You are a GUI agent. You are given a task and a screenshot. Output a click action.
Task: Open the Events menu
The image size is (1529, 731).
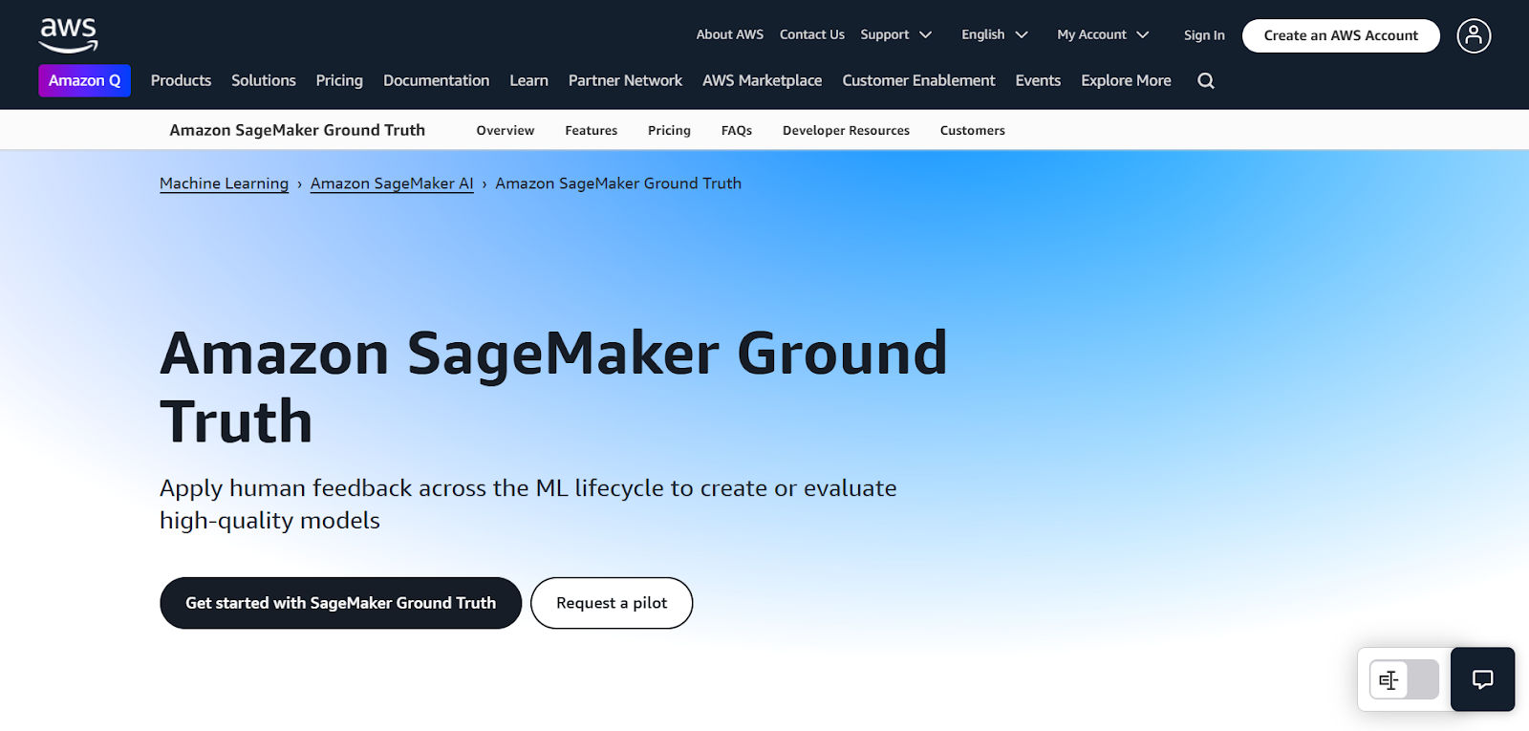pos(1038,80)
